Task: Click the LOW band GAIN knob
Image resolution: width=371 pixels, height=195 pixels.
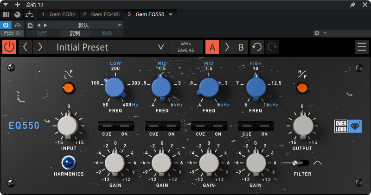Action: click(115, 163)
